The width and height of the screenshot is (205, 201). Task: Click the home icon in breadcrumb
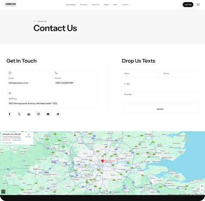(35, 21)
